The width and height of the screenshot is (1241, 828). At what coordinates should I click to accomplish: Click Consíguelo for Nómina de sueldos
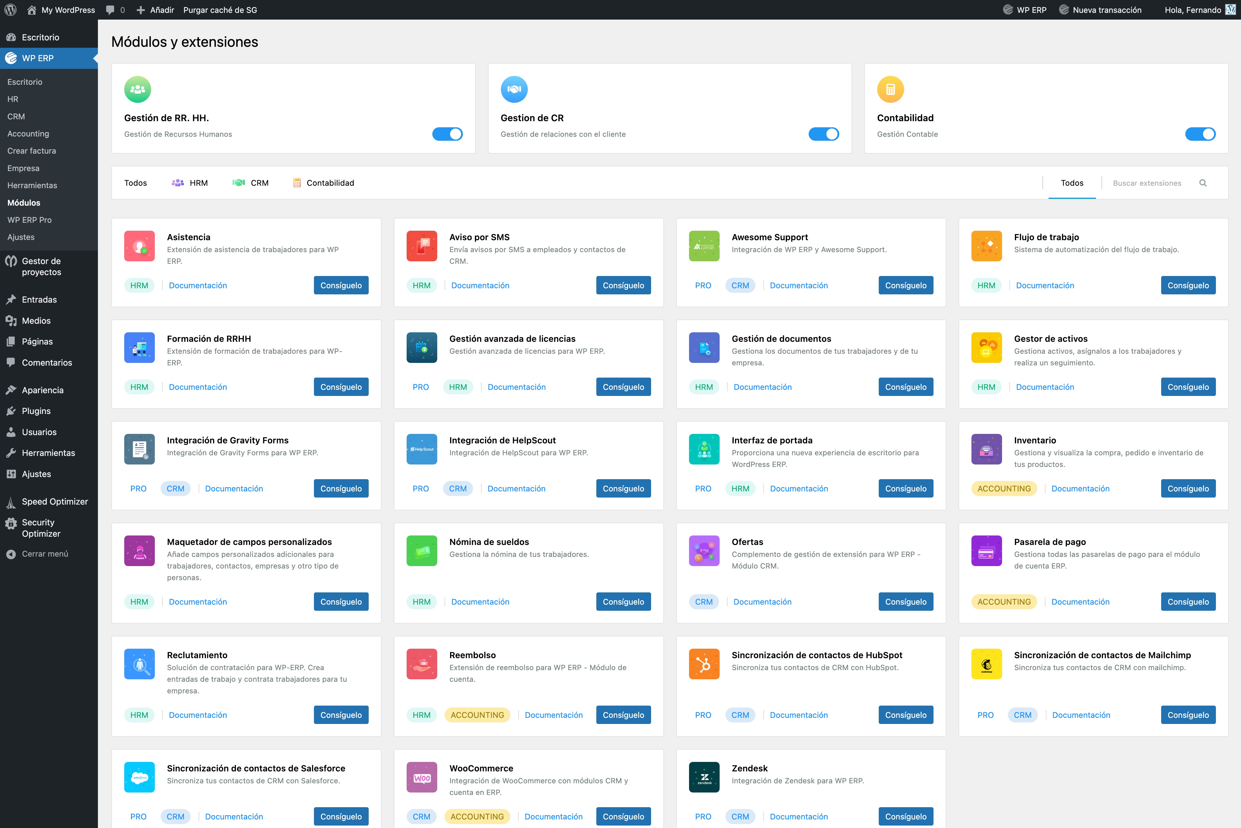623,602
